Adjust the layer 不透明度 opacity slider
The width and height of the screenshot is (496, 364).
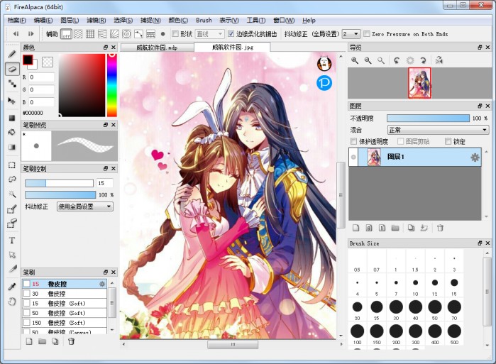tap(428, 118)
